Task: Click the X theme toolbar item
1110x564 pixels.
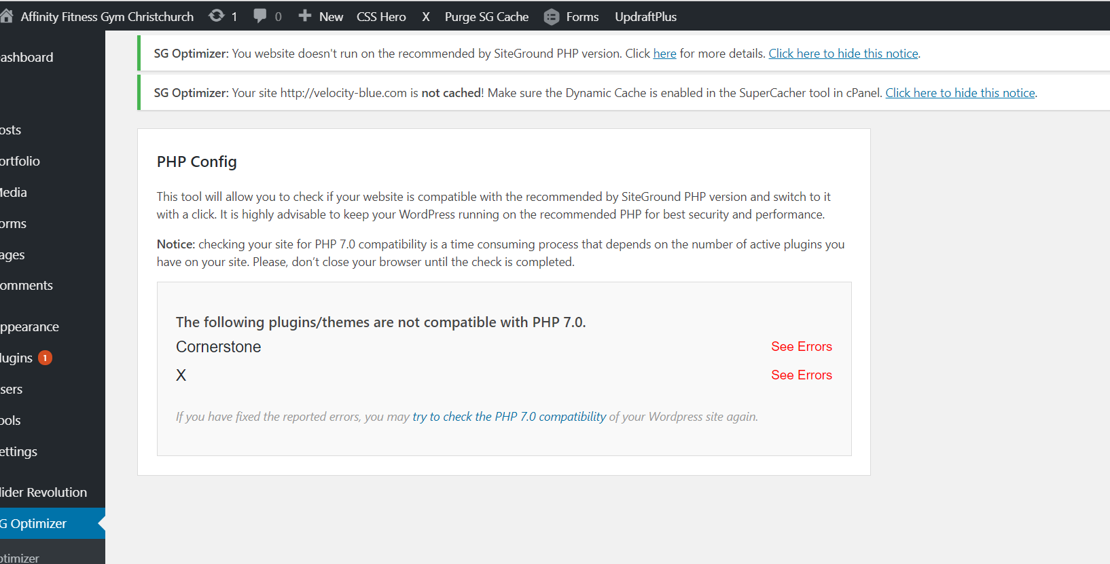Action: (426, 17)
